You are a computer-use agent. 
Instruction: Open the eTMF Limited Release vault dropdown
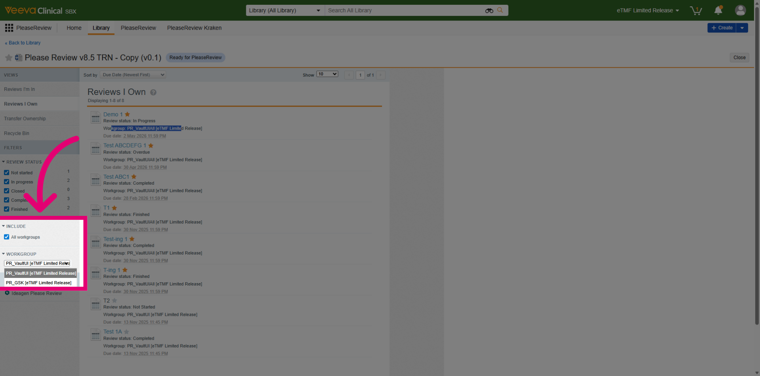click(648, 11)
